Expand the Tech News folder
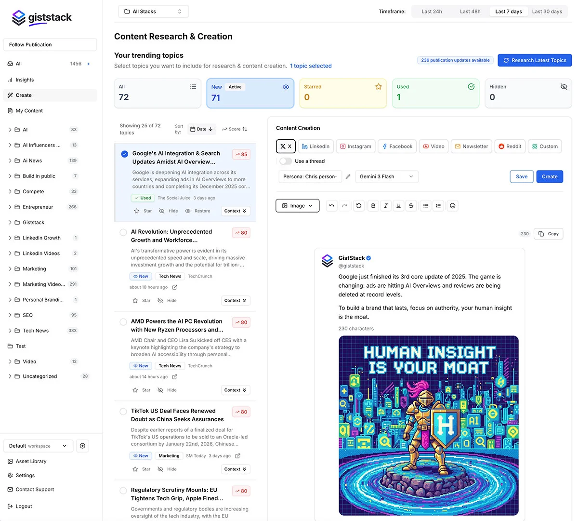This screenshot has height=521, width=578. (10, 331)
